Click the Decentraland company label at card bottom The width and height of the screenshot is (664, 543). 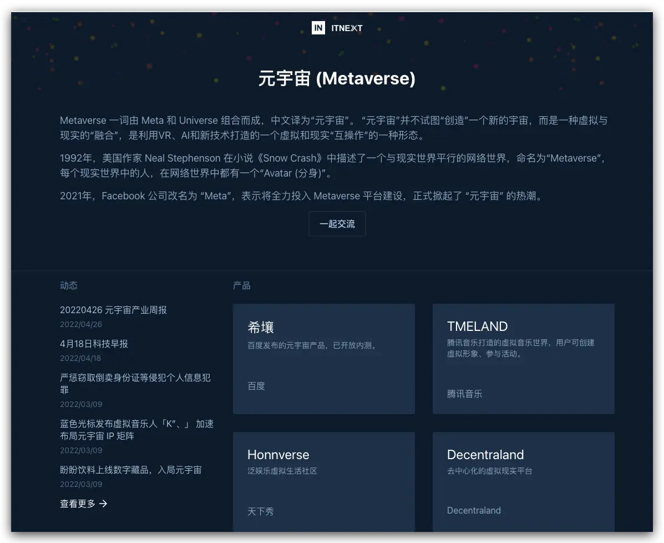474,510
